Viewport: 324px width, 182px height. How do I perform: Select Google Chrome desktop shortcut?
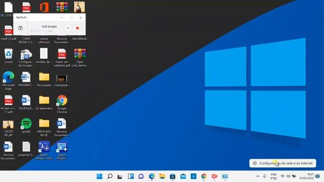click(62, 104)
